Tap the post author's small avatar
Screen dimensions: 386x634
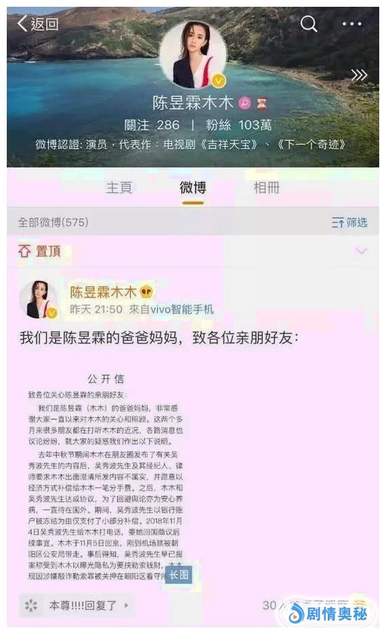(x=39, y=299)
